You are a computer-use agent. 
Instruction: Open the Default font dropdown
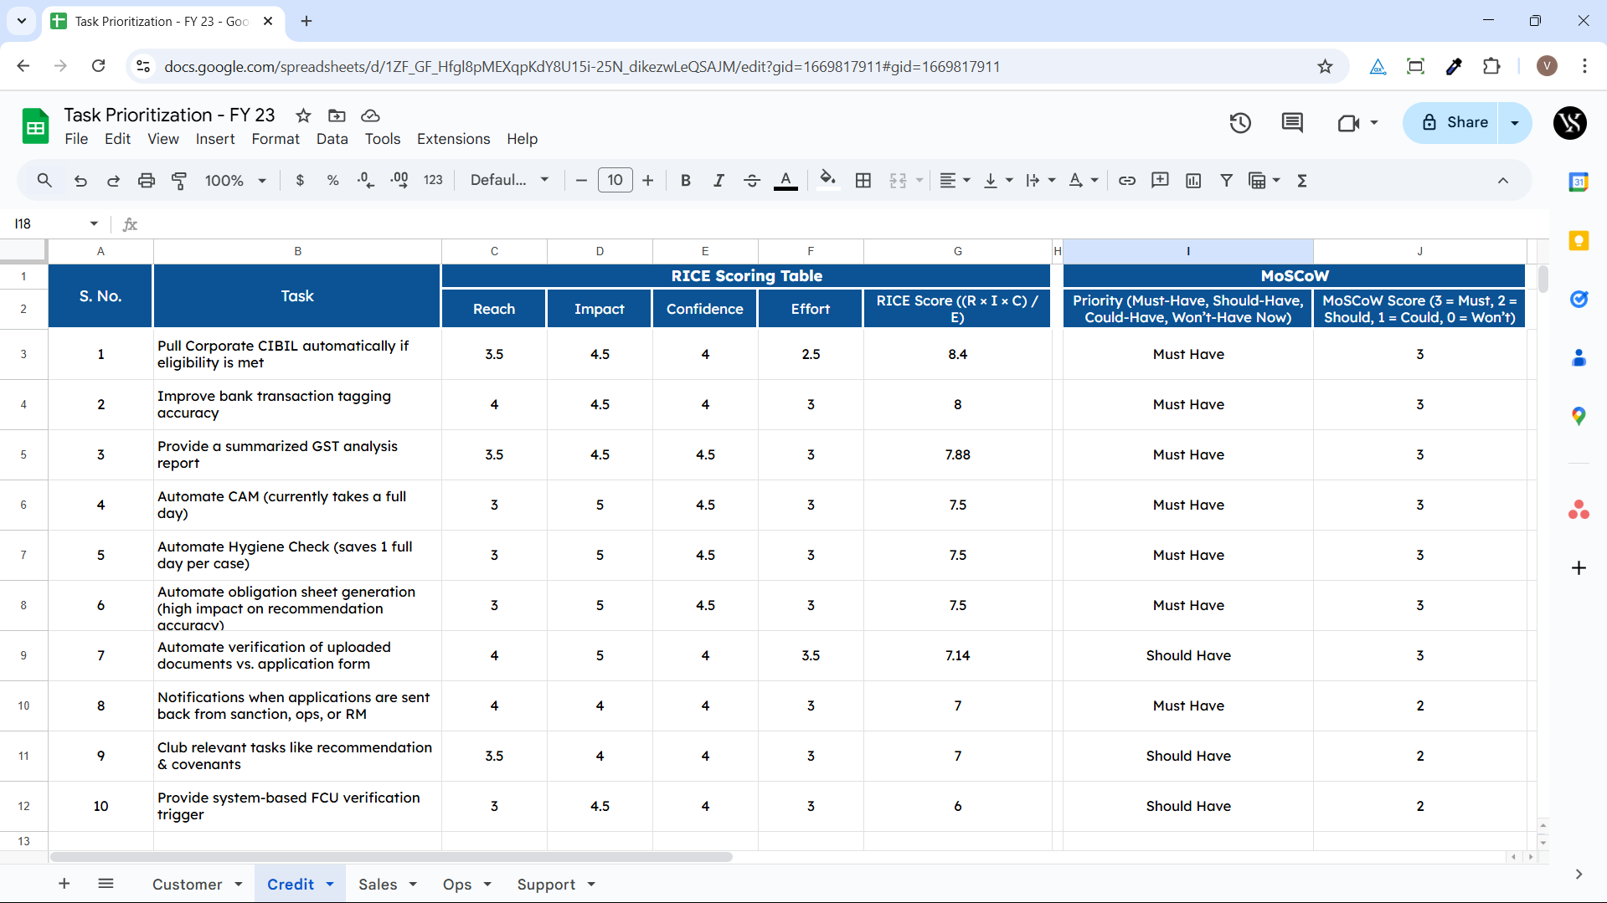point(509,180)
